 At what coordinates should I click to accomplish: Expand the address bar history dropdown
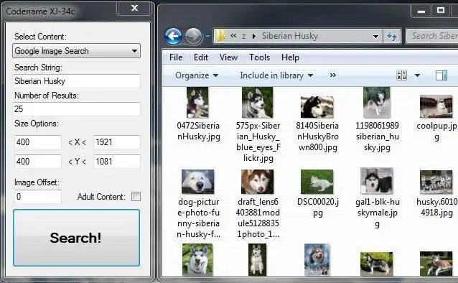(376, 37)
